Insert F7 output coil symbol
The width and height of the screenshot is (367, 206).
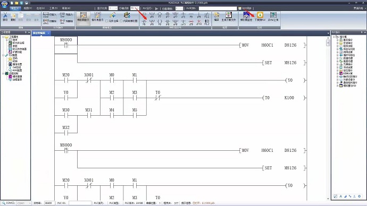160,15
